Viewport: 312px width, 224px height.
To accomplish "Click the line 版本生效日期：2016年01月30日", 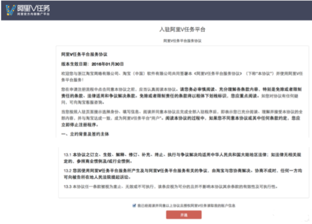I will (x=92, y=64).
